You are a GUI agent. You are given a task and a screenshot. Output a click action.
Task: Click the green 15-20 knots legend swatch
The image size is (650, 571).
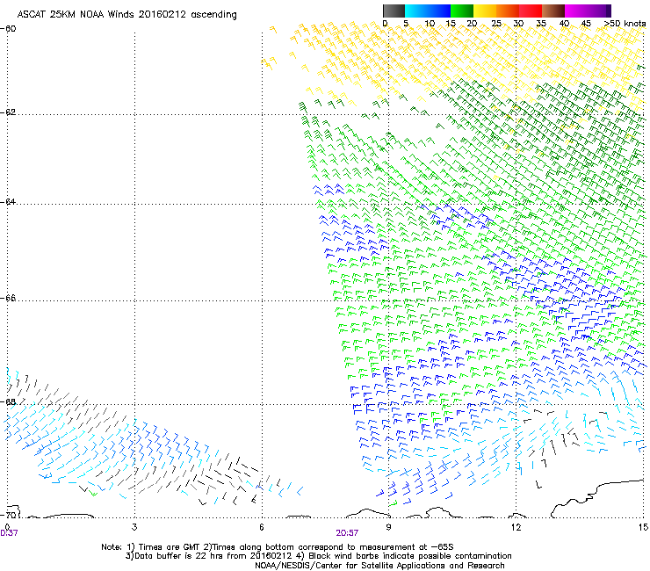(x=462, y=11)
